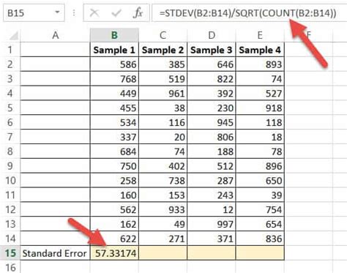Click the 'Sample 2' header cell
Image resolution: width=347 pixels, height=273 pixels.
pos(163,50)
